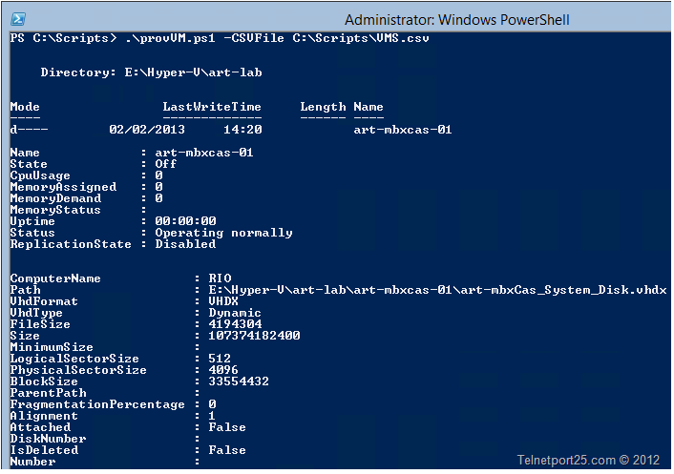Click the Mode column header
The width and height of the screenshot is (674, 474).
pos(25,107)
